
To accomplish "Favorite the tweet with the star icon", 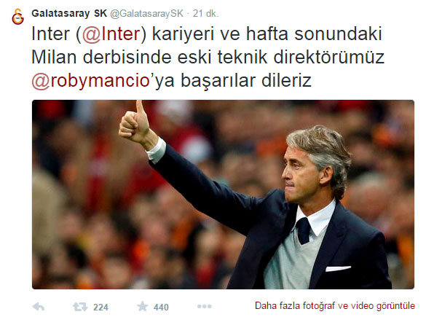I will (142, 307).
